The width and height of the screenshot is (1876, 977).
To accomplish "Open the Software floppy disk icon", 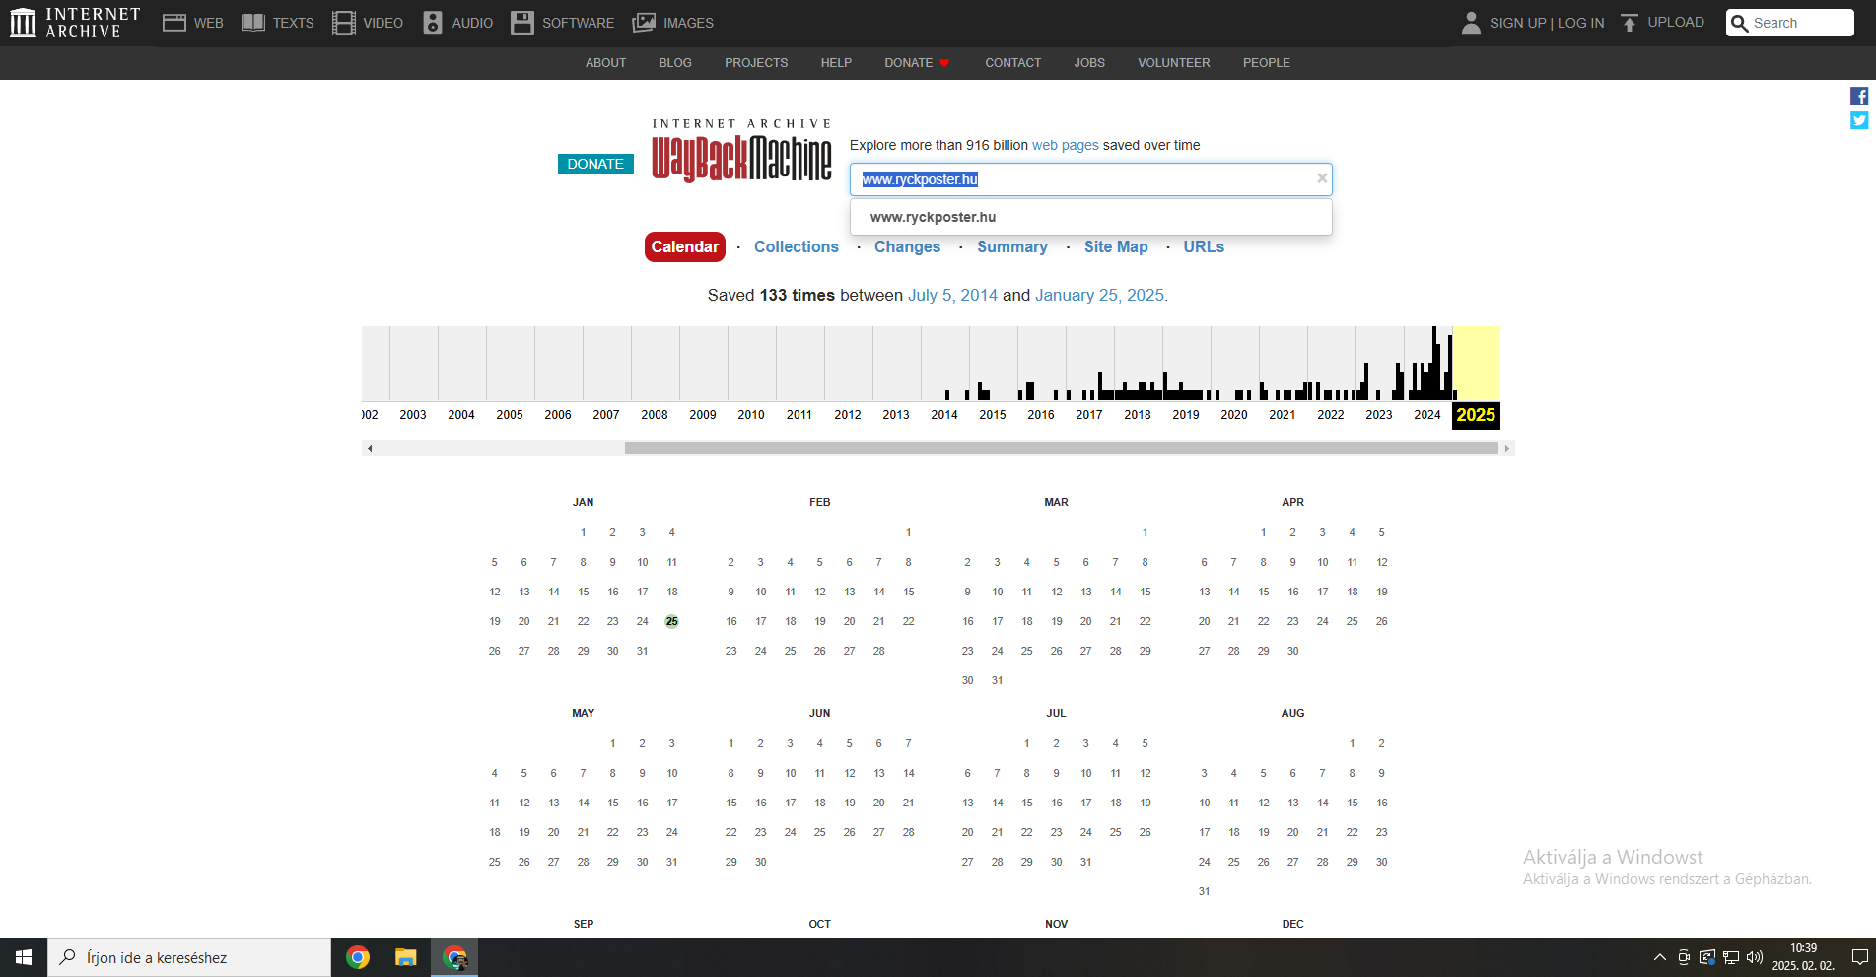I will [x=522, y=23].
